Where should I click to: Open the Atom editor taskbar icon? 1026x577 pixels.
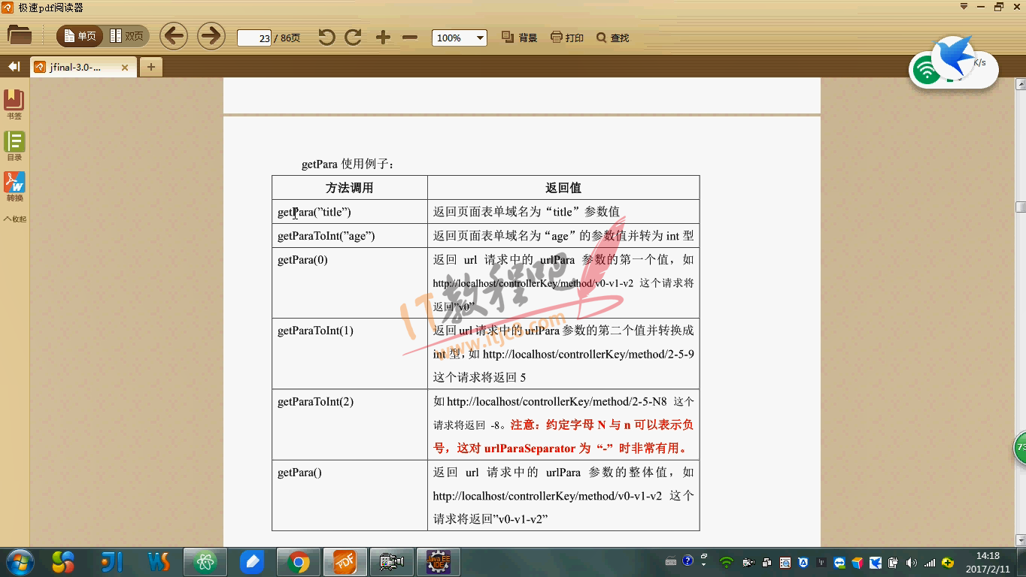click(x=205, y=562)
